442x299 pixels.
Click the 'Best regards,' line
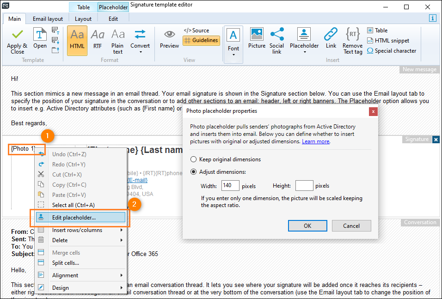click(29, 123)
